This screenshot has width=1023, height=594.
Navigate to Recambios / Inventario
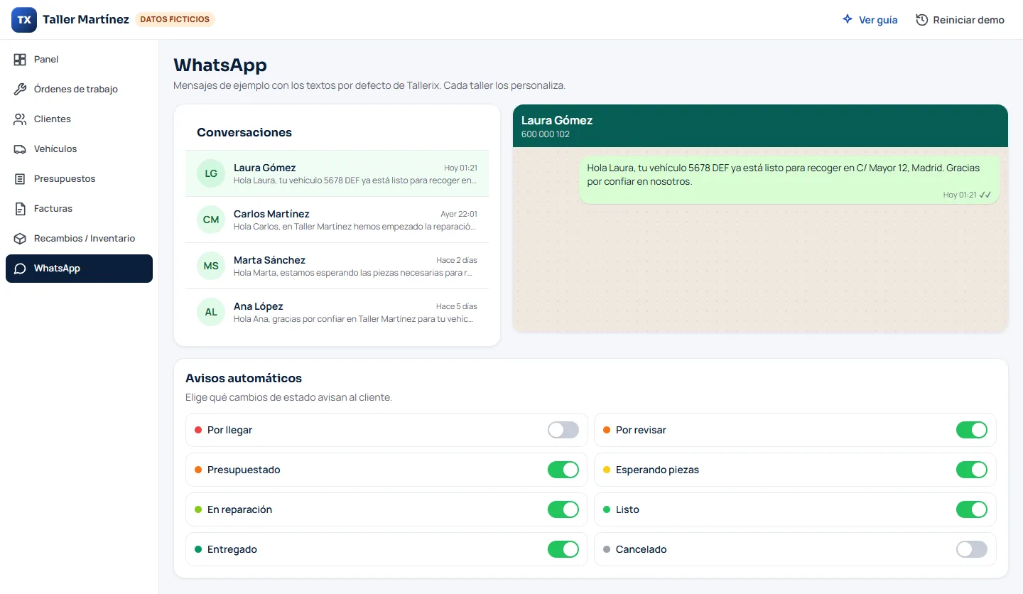click(79, 239)
